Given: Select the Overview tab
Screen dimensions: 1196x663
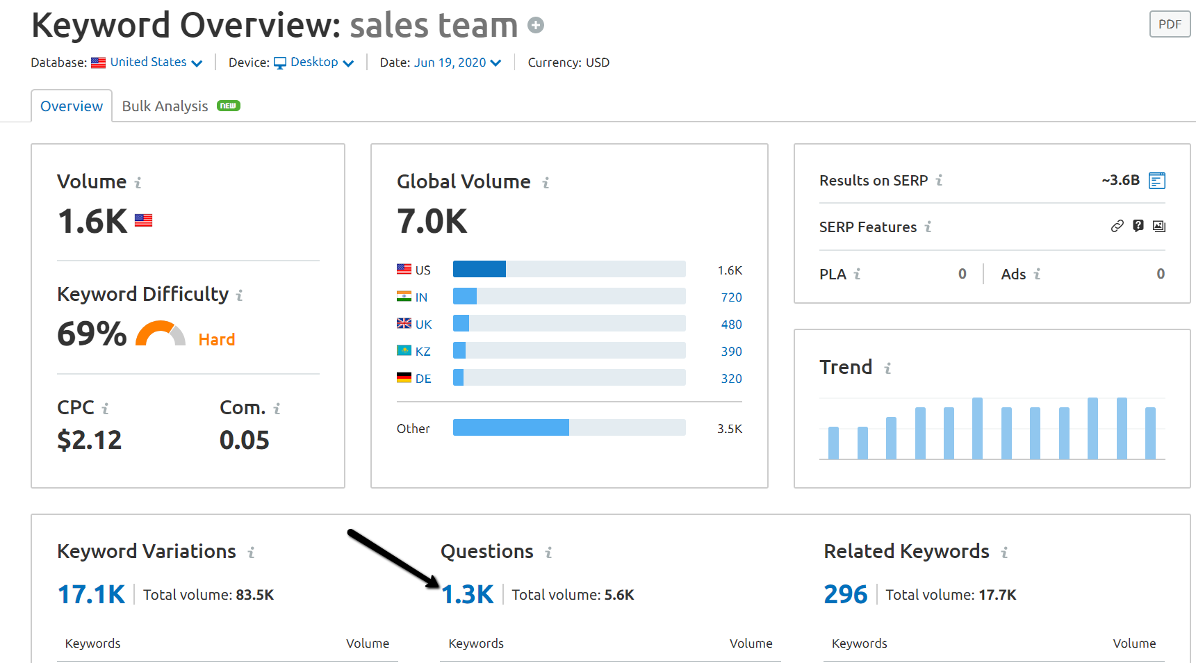Looking at the screenshot, I should [72, 106].
